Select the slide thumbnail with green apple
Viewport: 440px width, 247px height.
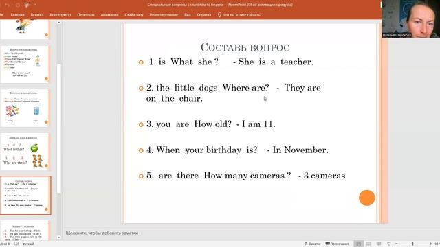[x=25, y=152]
